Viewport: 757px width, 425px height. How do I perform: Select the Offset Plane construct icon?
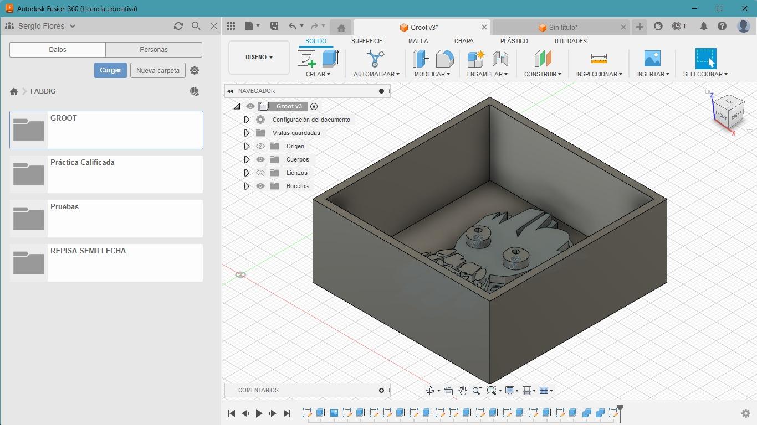pyautogui.click(x=543, y=58)
